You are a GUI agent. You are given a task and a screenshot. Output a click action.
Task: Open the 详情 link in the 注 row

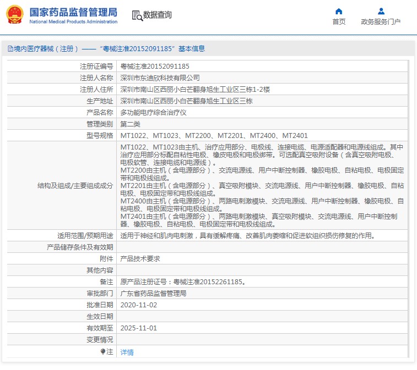[x=127, y=352]
